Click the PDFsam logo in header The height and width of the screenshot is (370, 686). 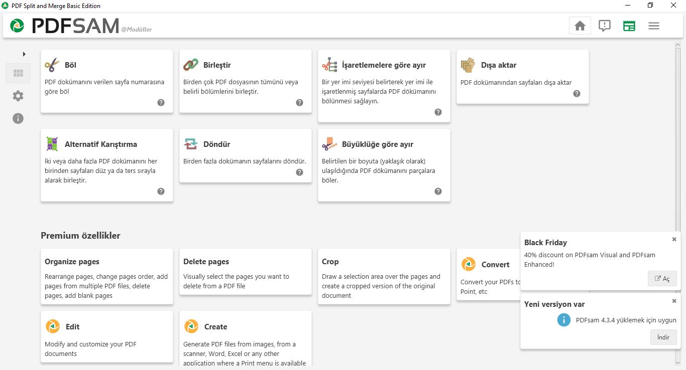tap(17, 26)
